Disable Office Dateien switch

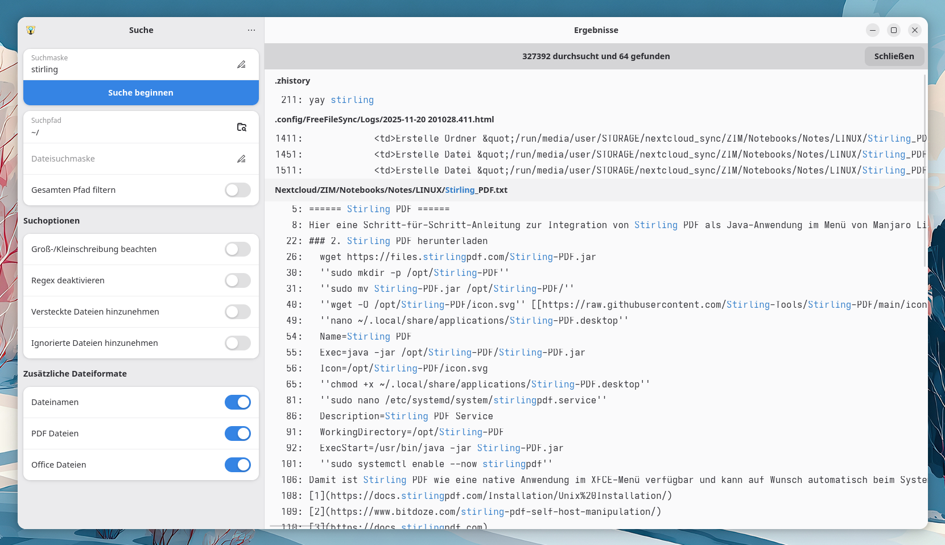click(x=237, y=465)
